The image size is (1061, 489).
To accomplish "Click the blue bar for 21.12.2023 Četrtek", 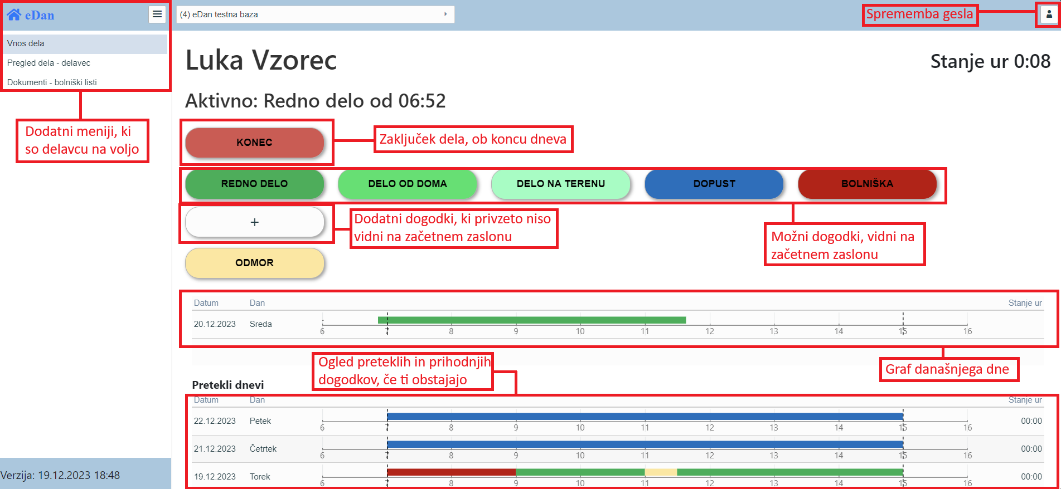I will pyautogui.click(x=645, y=444).
